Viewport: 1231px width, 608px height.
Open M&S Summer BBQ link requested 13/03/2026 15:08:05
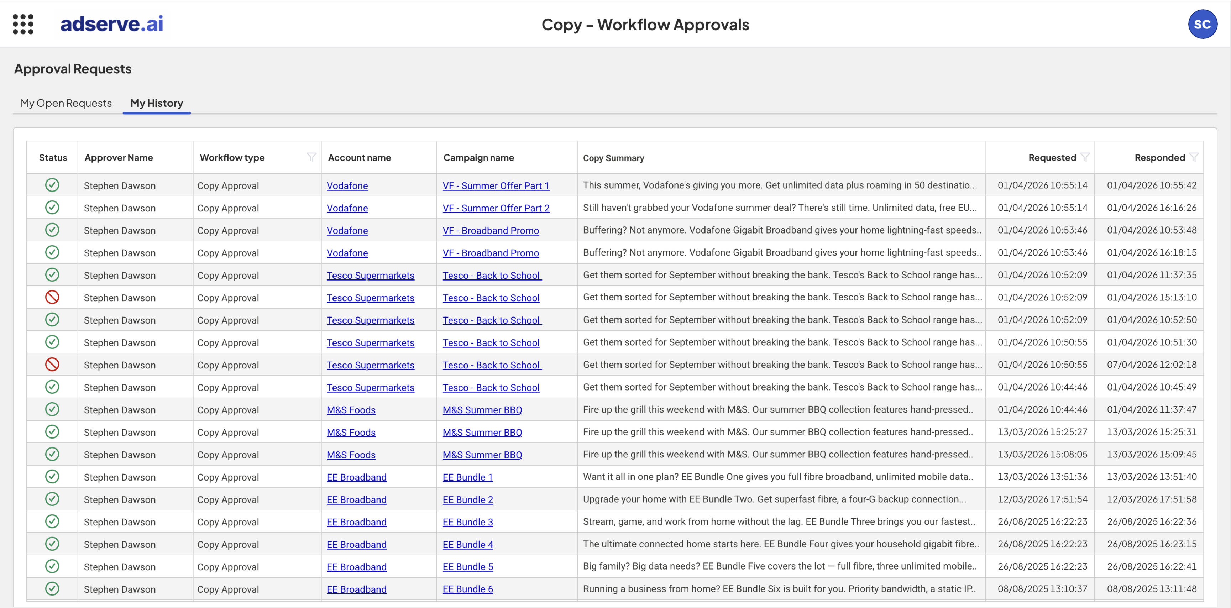482,455
